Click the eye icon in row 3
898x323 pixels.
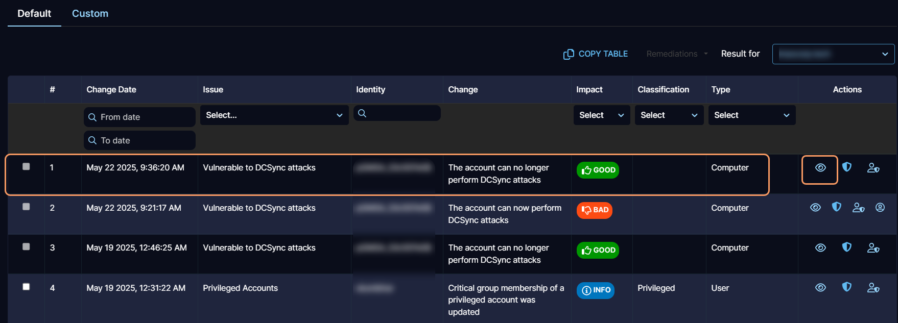point(820,247)
